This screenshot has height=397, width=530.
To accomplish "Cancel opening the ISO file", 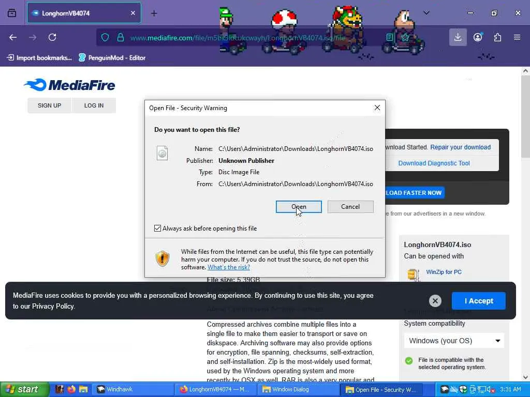I will 350,207.
